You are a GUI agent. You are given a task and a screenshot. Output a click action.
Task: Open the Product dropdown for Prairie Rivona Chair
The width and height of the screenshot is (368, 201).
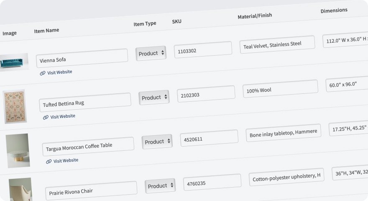click(x=160, y=186)
